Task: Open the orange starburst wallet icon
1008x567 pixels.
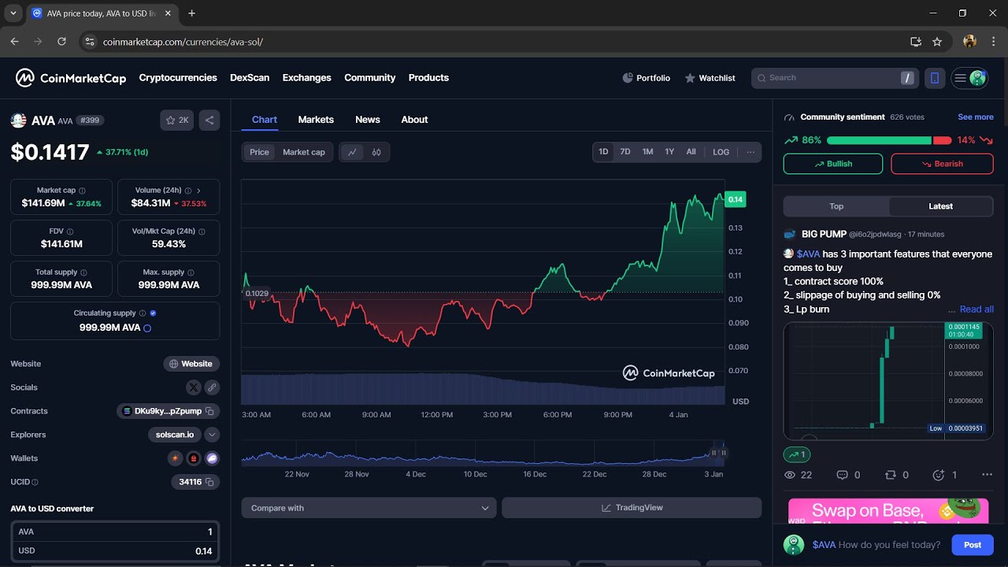Action: click(x=175, y=458)
